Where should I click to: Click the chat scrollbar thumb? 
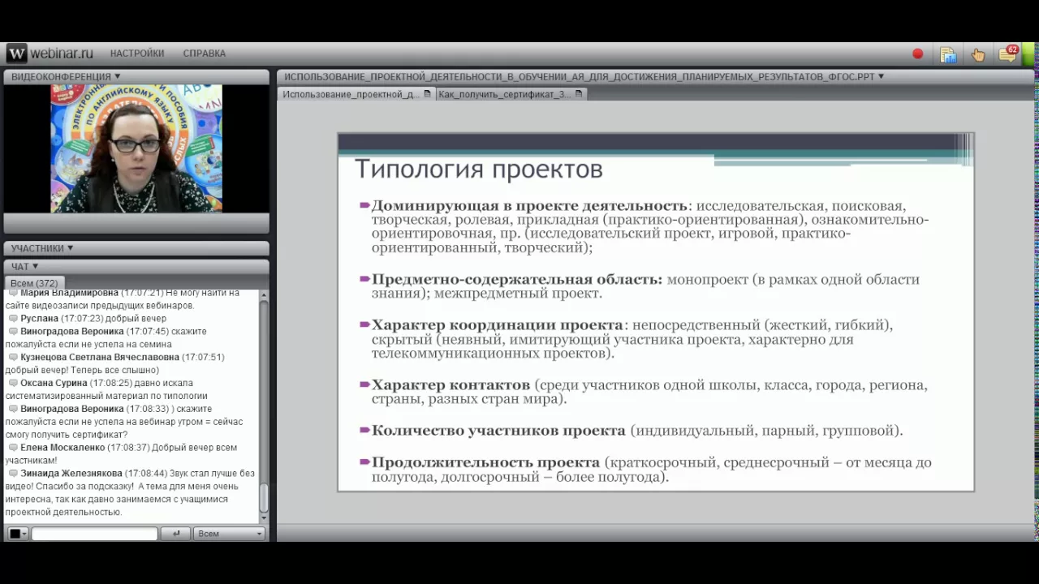coord(263,498)
